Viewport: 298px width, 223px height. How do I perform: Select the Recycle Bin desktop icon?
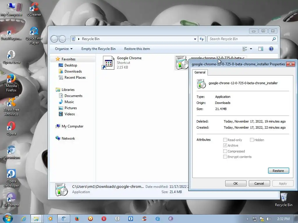(283, 200)
